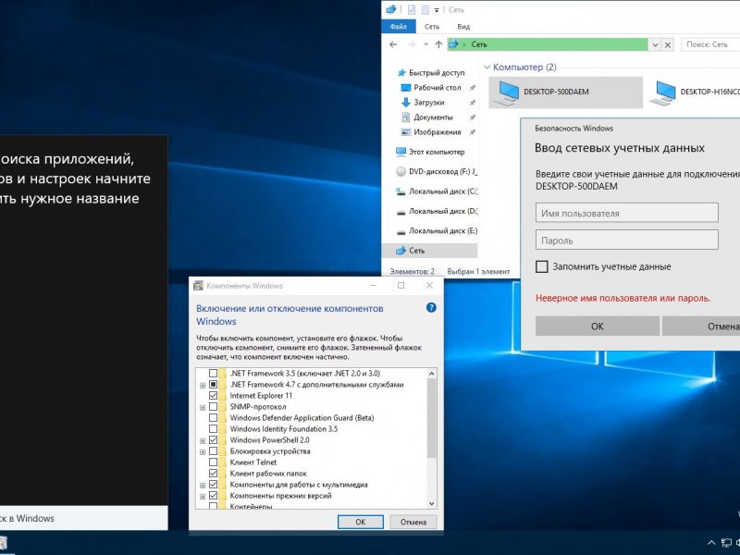The height and width of the screenshot is (555, 740).
Task: Click the blue help icon in Компоненты Windows
Action: [431, 308]
